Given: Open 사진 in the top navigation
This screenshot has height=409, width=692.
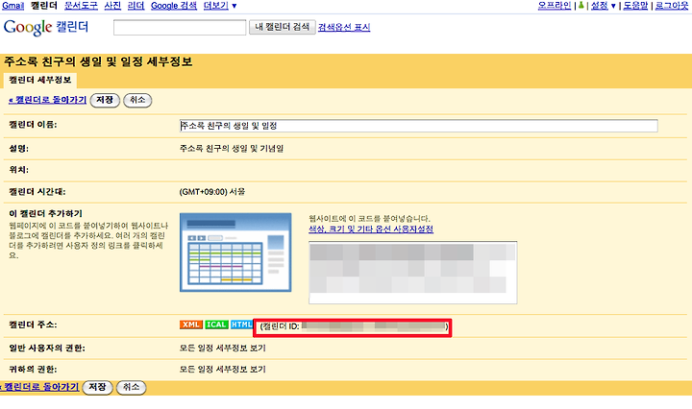Looking at the screenshot, I should point(112,6).
